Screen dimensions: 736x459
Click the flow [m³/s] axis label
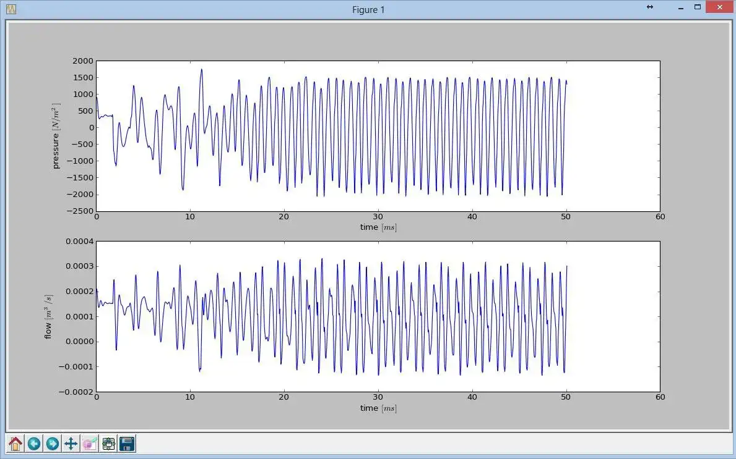[x=48, y=317]
